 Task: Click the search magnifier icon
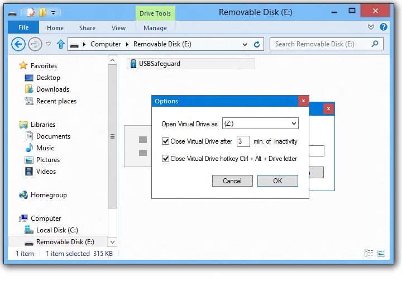point(375,44)
